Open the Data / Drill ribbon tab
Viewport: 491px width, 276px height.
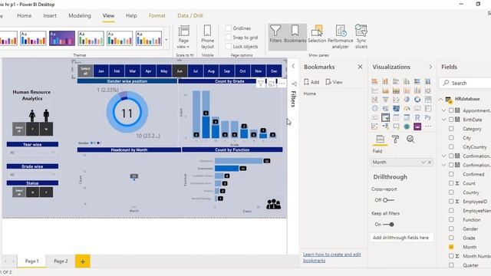190,15
